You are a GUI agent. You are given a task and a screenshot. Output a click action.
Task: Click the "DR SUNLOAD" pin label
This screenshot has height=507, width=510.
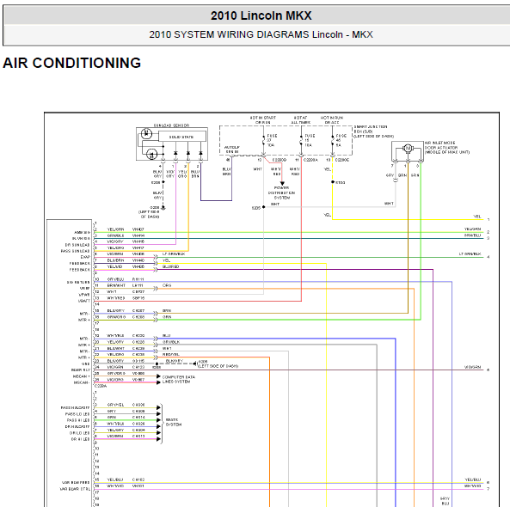click(x=77, y=245)
